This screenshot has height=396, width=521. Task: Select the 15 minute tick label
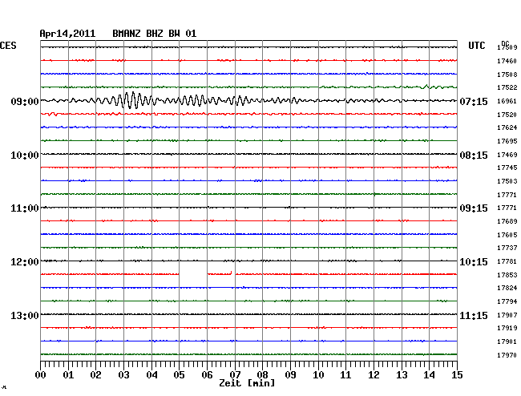[x=457, y=375]
